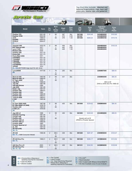Click the Model column header
Screen dimensions: 132x171
[x=25, y=29]
